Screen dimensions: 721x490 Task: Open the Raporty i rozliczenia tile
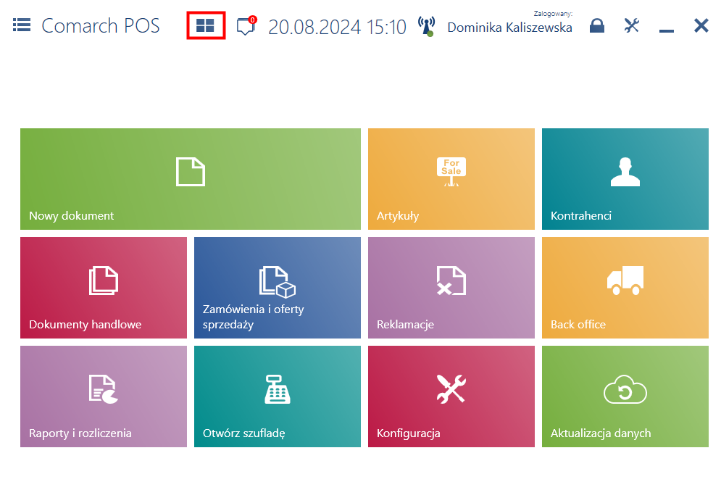coord(104,396)
